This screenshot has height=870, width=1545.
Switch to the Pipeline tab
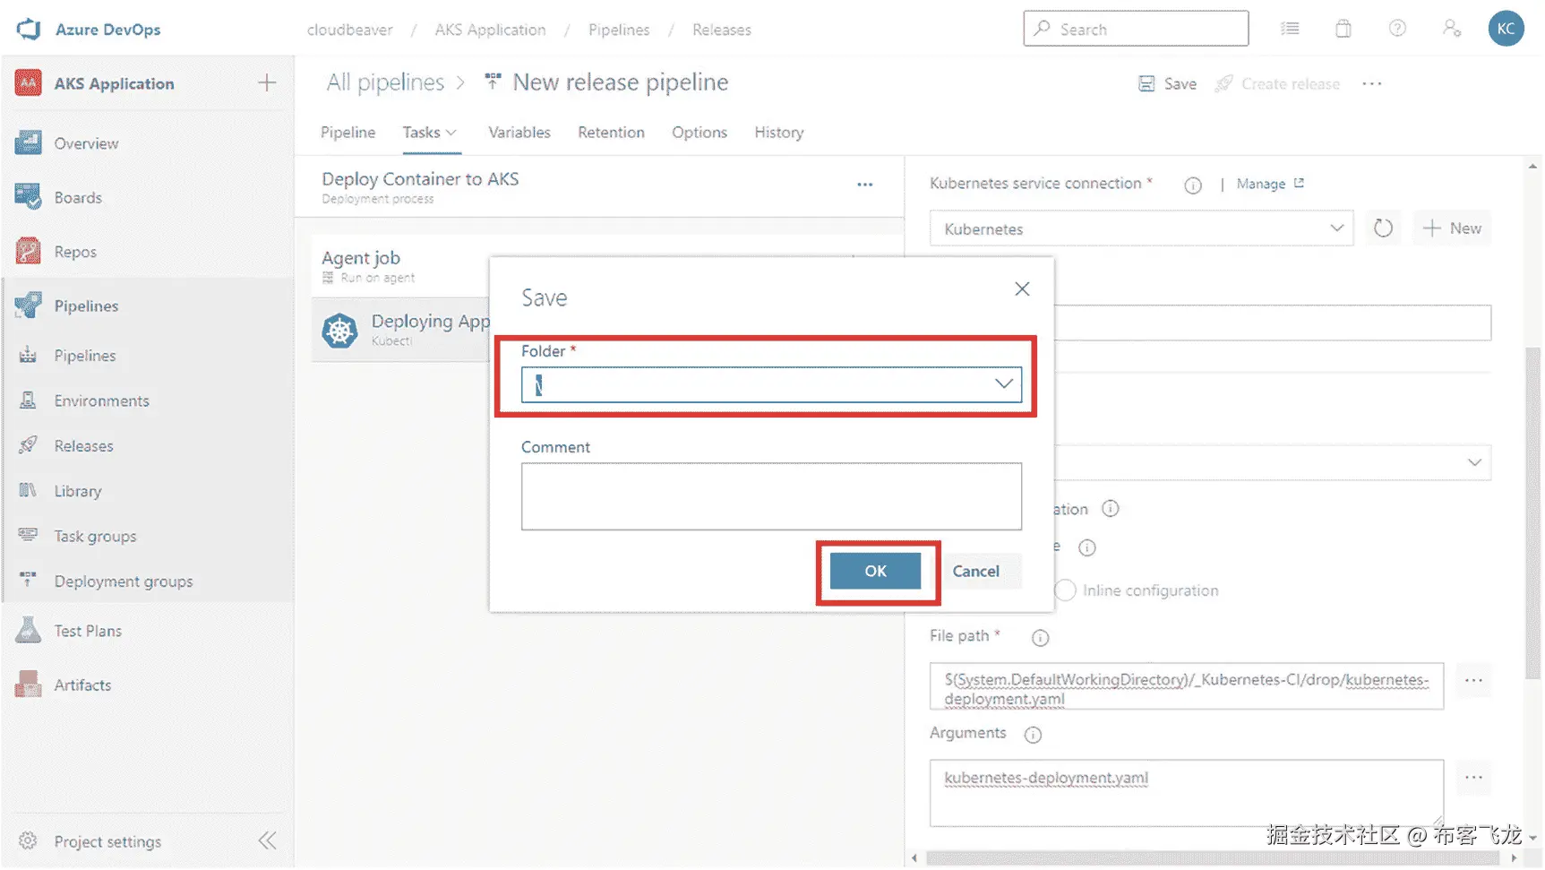coord(348,133)
